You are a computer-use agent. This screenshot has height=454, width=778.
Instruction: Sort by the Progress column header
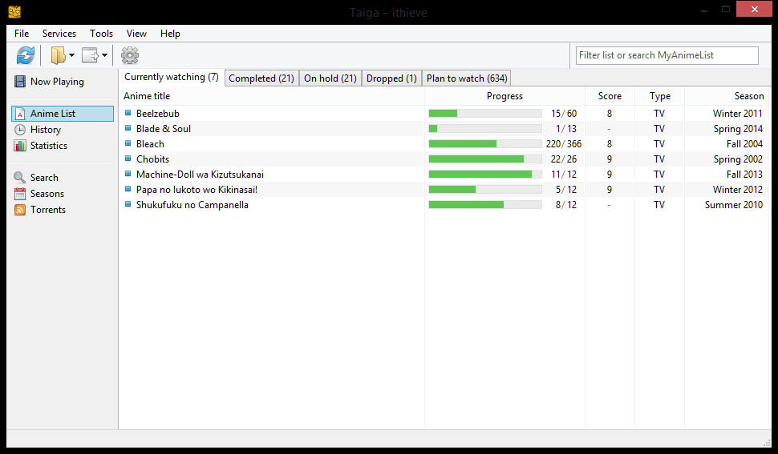(x=504, y=96)
